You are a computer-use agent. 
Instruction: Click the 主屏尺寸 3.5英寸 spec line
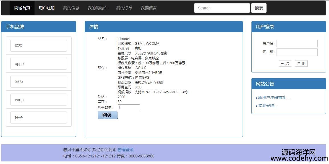(x=142, y=53)
